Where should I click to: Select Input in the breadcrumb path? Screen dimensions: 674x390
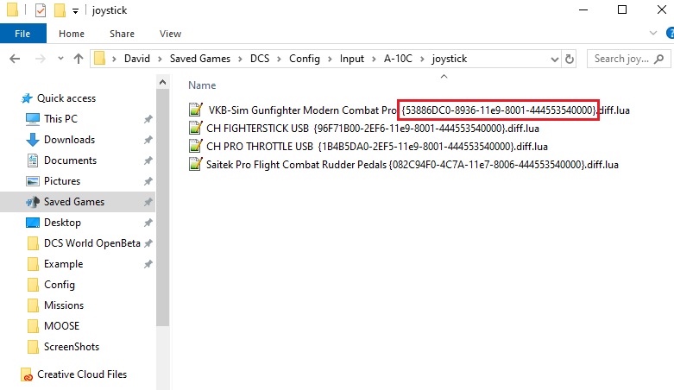point(351,59)
